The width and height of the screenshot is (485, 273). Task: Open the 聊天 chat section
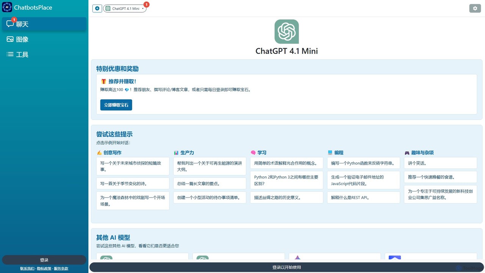point(44,24)
